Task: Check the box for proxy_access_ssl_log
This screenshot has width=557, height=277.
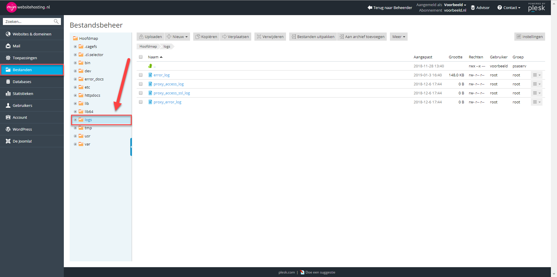Action: (141, 93)
